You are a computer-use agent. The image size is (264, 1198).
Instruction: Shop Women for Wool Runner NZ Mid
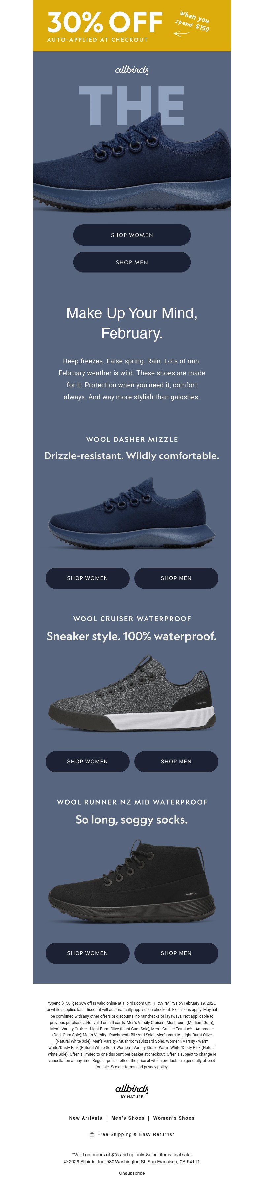pyautogui.click(x=87, y=953)
